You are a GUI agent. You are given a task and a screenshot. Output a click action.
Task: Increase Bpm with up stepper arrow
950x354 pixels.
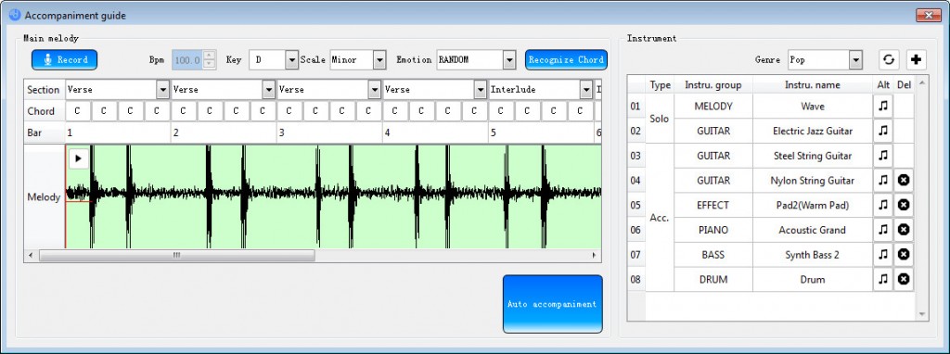pos(209,55)
